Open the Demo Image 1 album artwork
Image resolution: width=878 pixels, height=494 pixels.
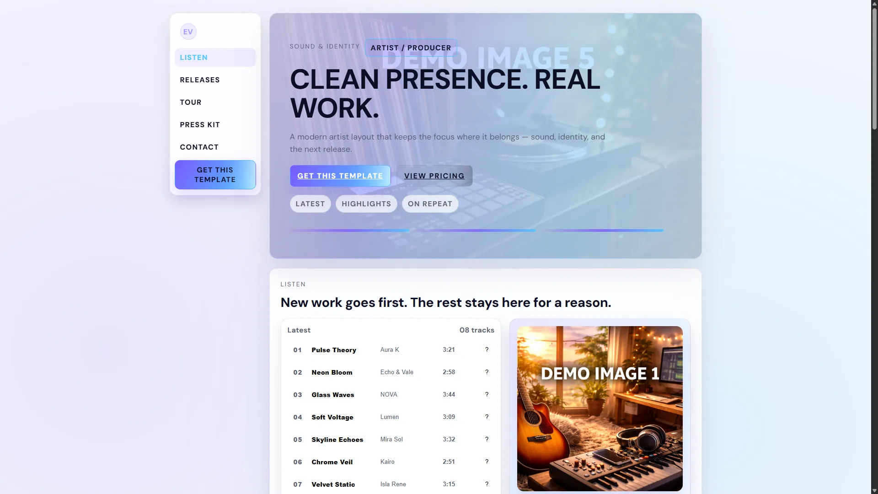pos(600,408)
